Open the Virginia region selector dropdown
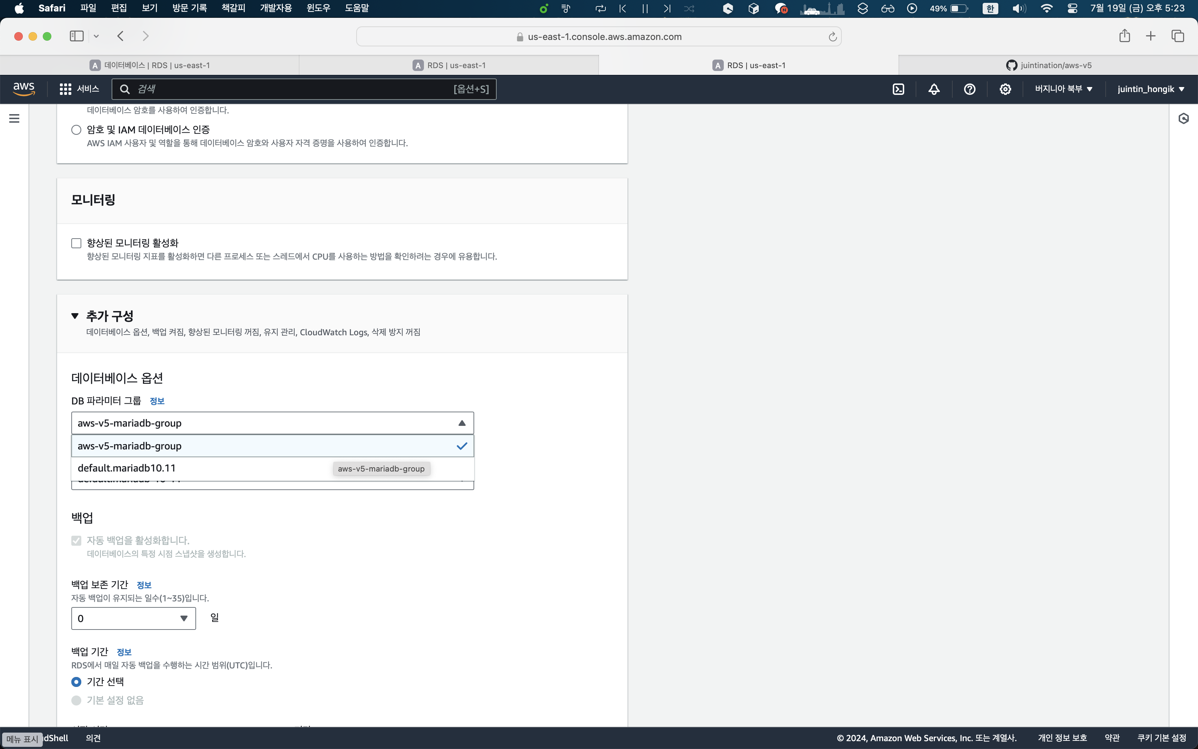Viewport: 1198px width, 749px height. point(1063,89)
